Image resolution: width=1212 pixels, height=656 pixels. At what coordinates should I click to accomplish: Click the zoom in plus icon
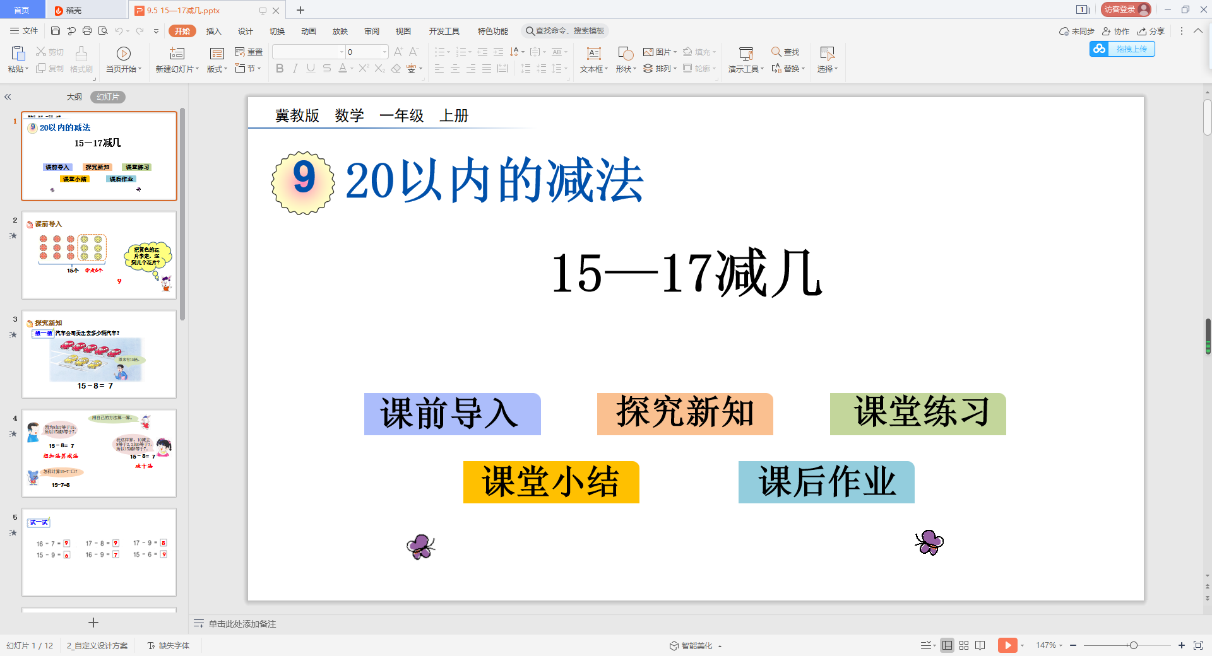pyautogui.click(x=1182, y=645)
